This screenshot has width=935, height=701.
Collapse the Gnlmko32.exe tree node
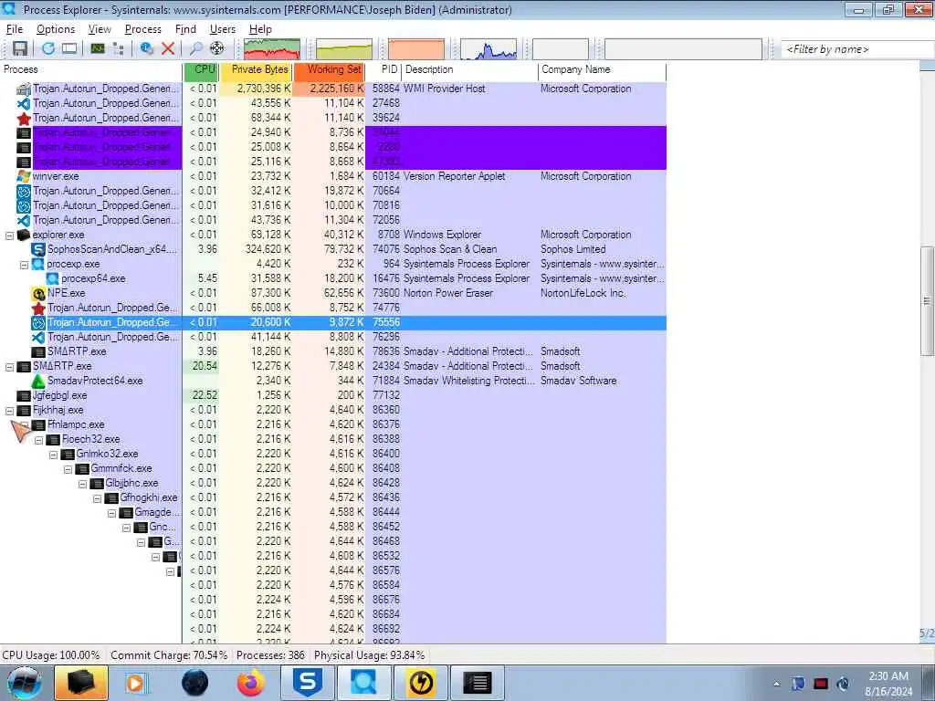[x=53, y=455]
